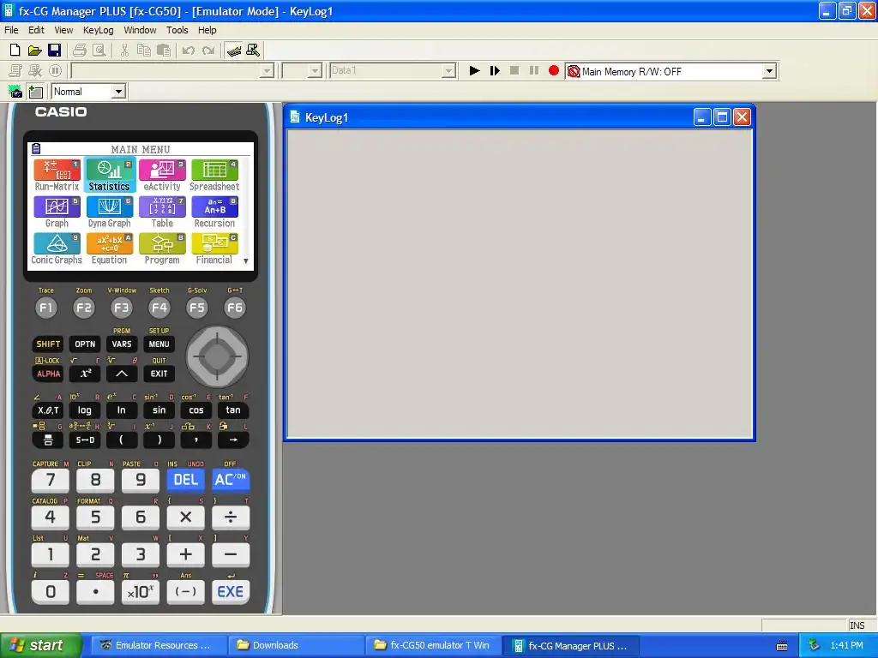Open the Recursion app icon
This screenshot has width=878, height=658.
[214, 212]
